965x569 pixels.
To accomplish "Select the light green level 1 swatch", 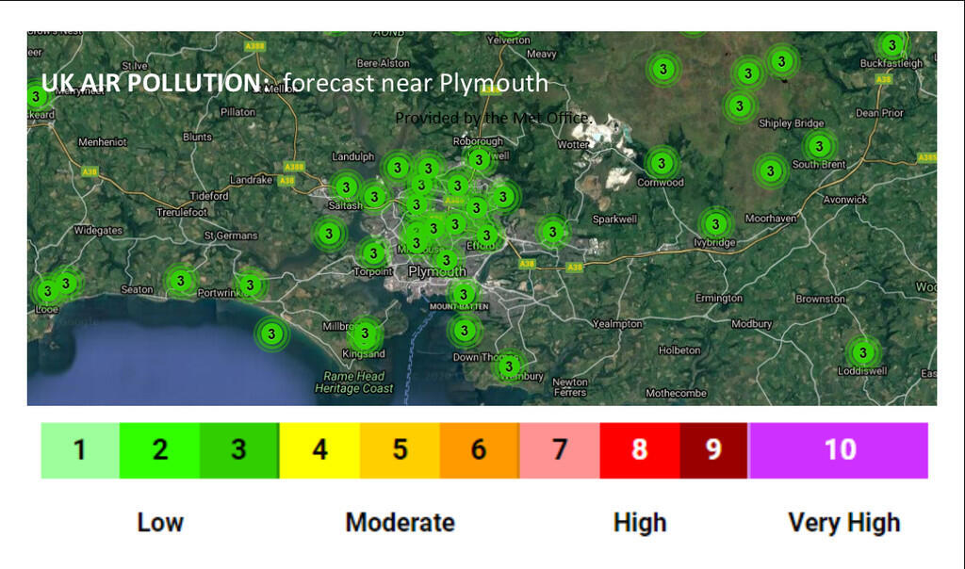I will (80, 450).
